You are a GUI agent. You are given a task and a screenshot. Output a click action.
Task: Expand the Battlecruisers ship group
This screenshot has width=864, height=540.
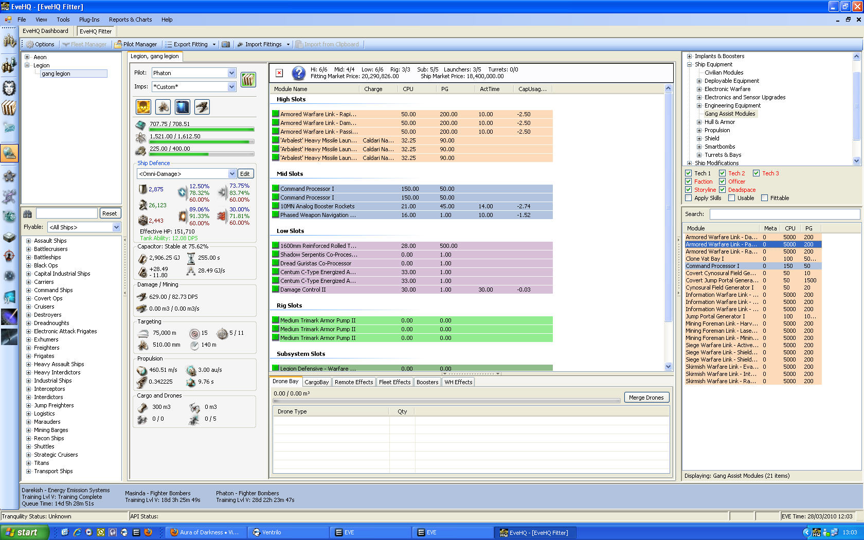coord(28,249)
